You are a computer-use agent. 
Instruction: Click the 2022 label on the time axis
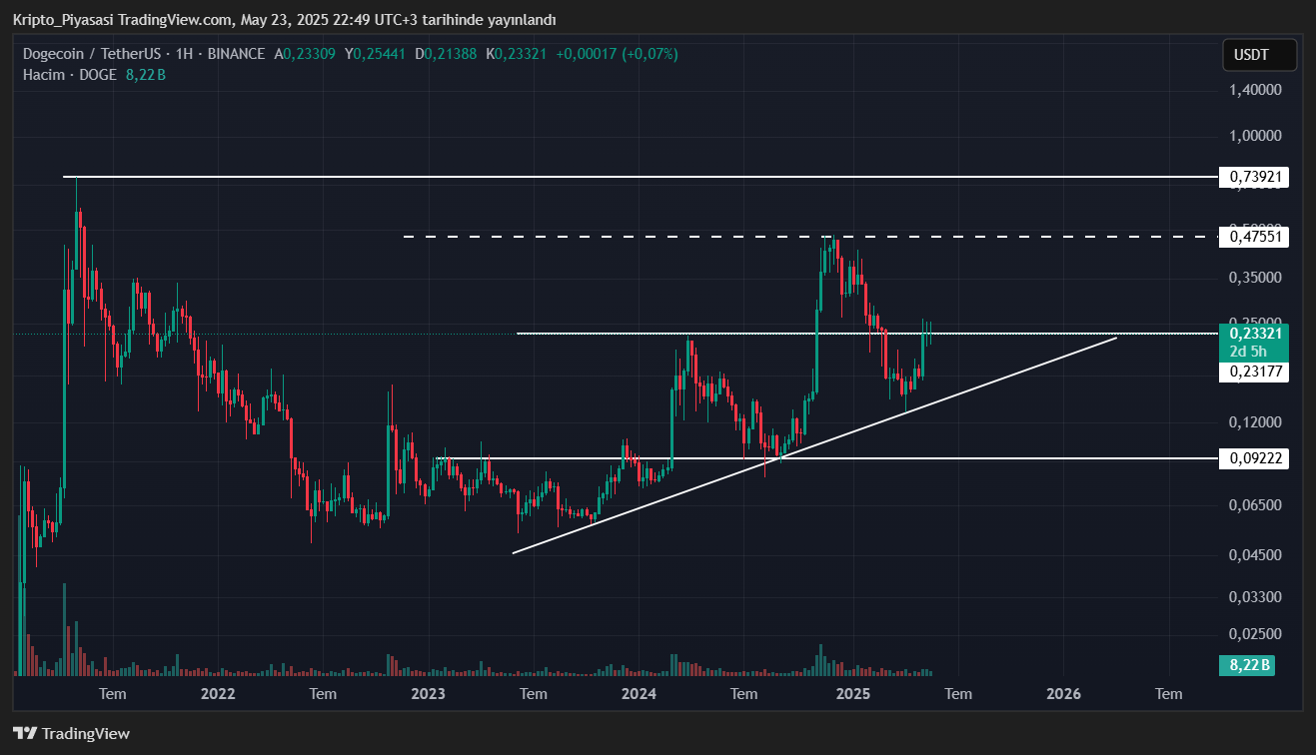pyautogui.click(x=218, y=694)
